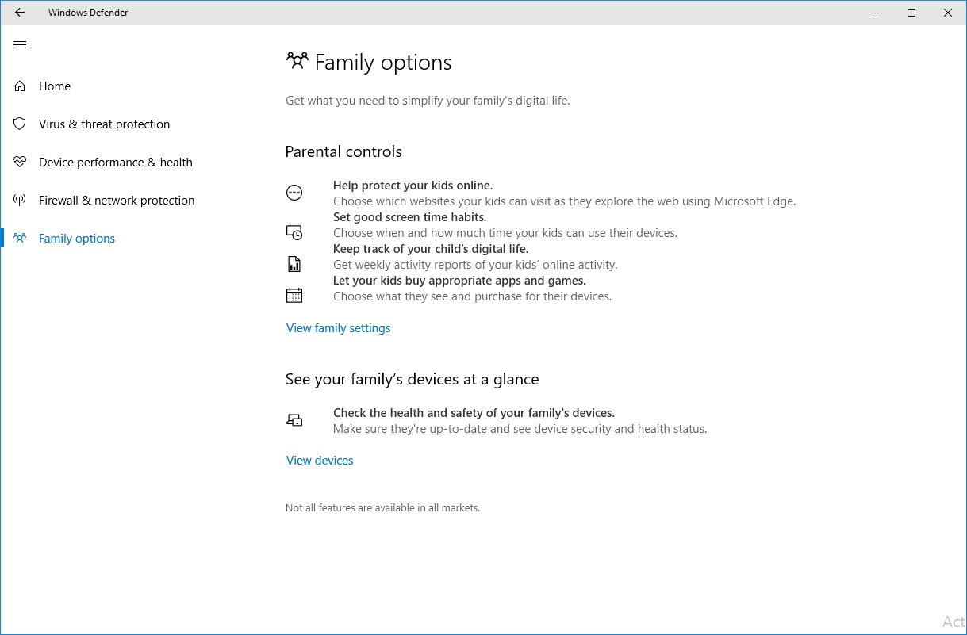967x635 pixels.
Task: Go to Device performance & health
Action: (x=115, y=163)
